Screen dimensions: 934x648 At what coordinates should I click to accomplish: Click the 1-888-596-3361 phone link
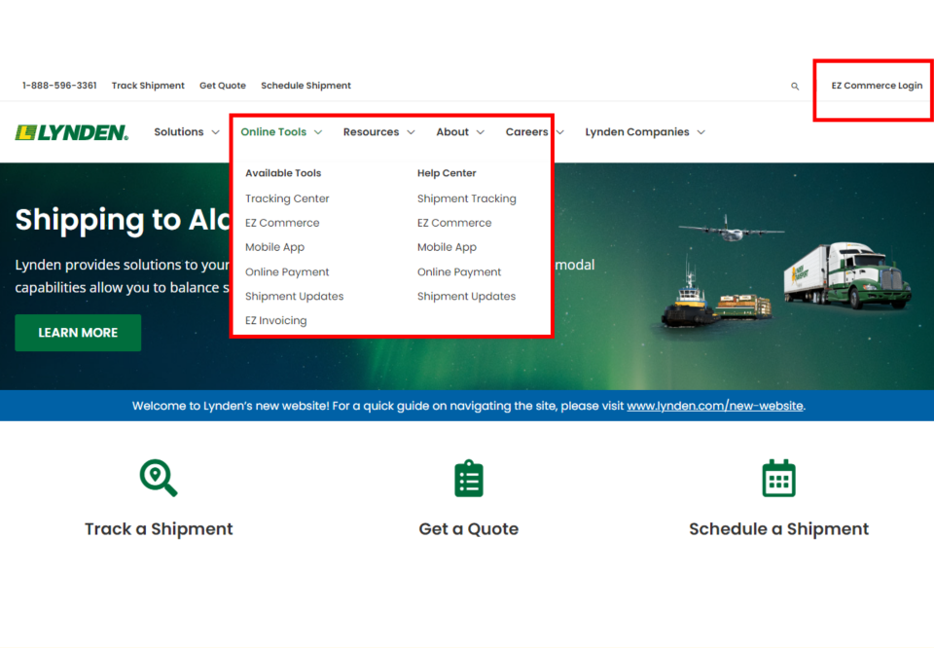[x=59, y=86]
